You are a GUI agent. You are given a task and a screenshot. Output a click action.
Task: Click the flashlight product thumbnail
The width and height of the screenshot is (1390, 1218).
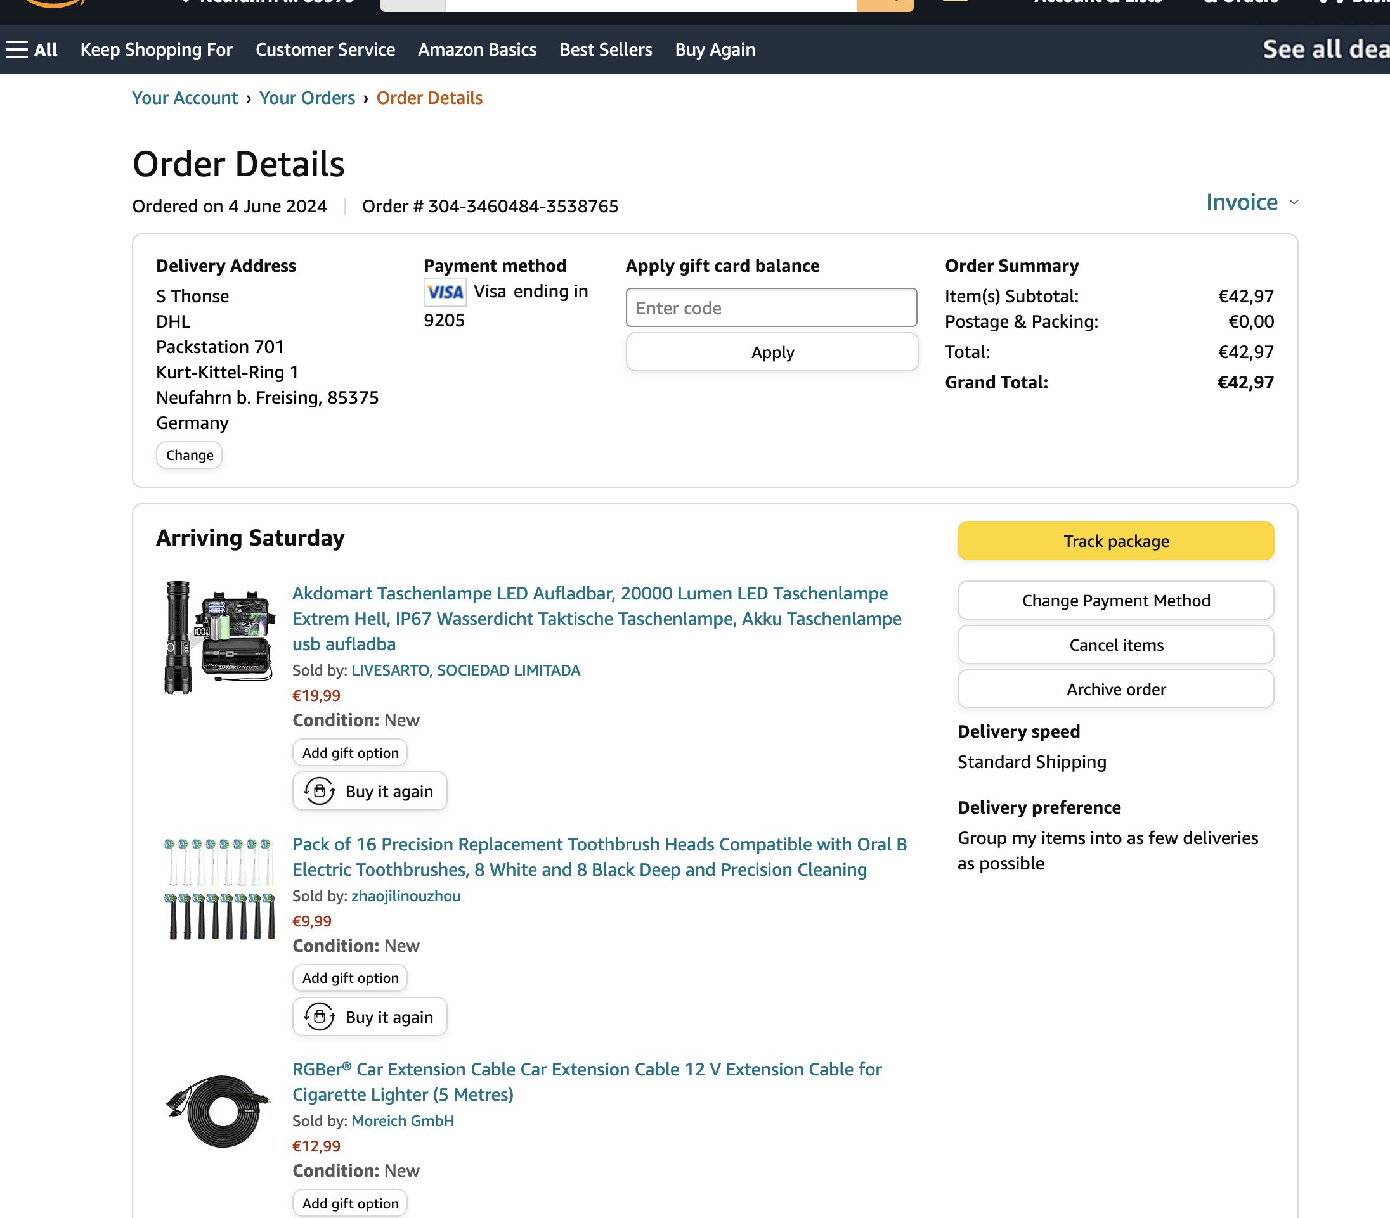(219, 638)
